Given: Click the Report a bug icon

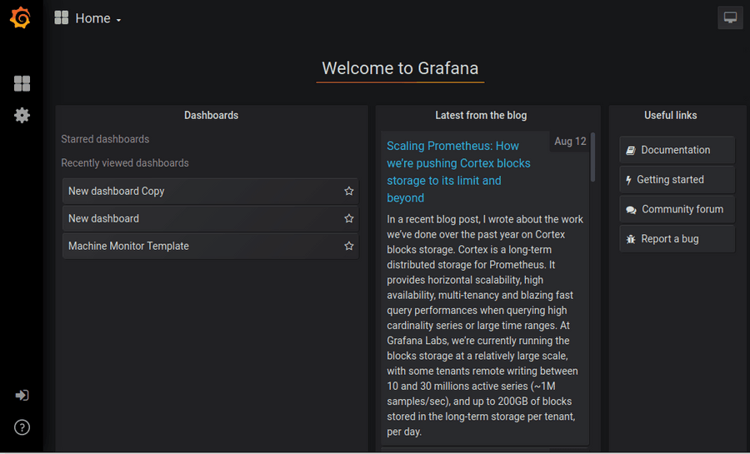Looking at the screenshot, I should [631, 239].
